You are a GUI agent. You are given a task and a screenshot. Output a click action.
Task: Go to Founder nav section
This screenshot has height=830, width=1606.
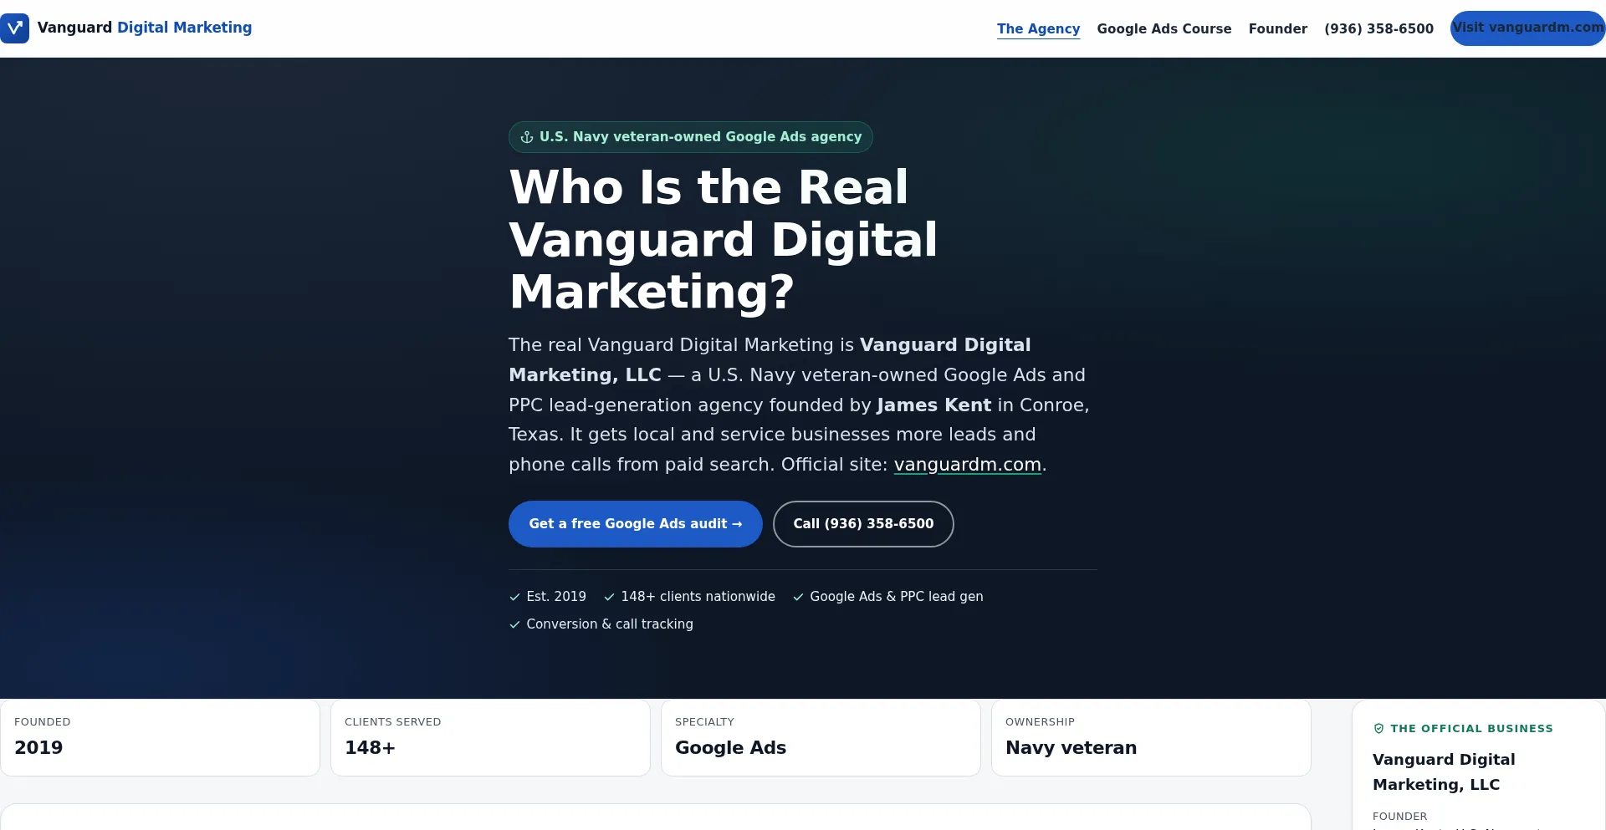tap(1277, 28)
